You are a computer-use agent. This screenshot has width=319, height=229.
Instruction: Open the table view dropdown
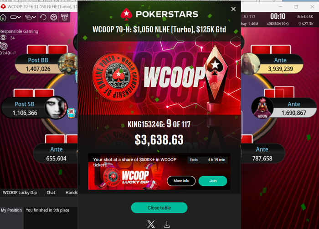point(15,17)
